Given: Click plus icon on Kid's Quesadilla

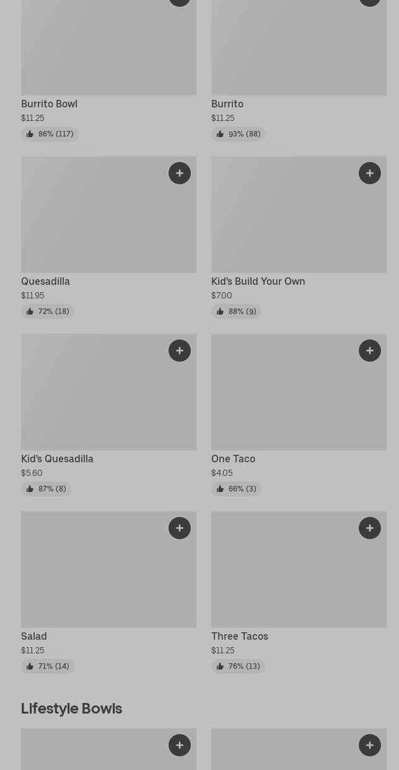Looking at the screenshot, I should [180, 351].
